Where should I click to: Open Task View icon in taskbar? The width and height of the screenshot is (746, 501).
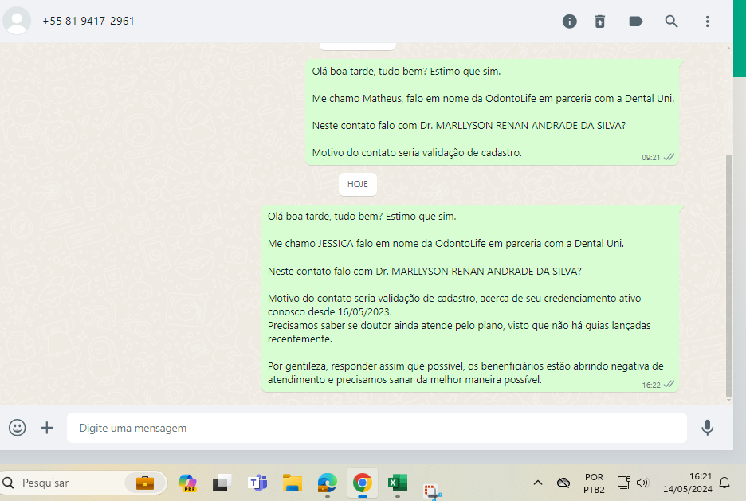222,483
